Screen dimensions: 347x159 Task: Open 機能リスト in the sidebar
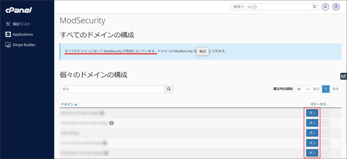(x=18, y=24)
